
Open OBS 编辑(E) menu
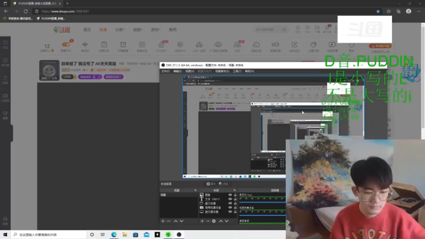(x=177, y=71)
